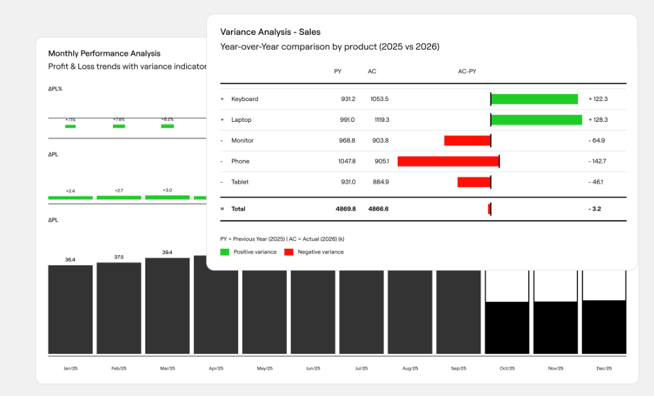Click the + 128.3 variance label

pyautogui.click(x=598, y=120)
